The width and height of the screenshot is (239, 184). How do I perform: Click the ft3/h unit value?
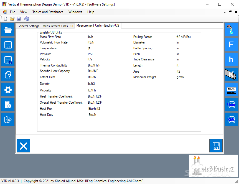tap(91, 42)
